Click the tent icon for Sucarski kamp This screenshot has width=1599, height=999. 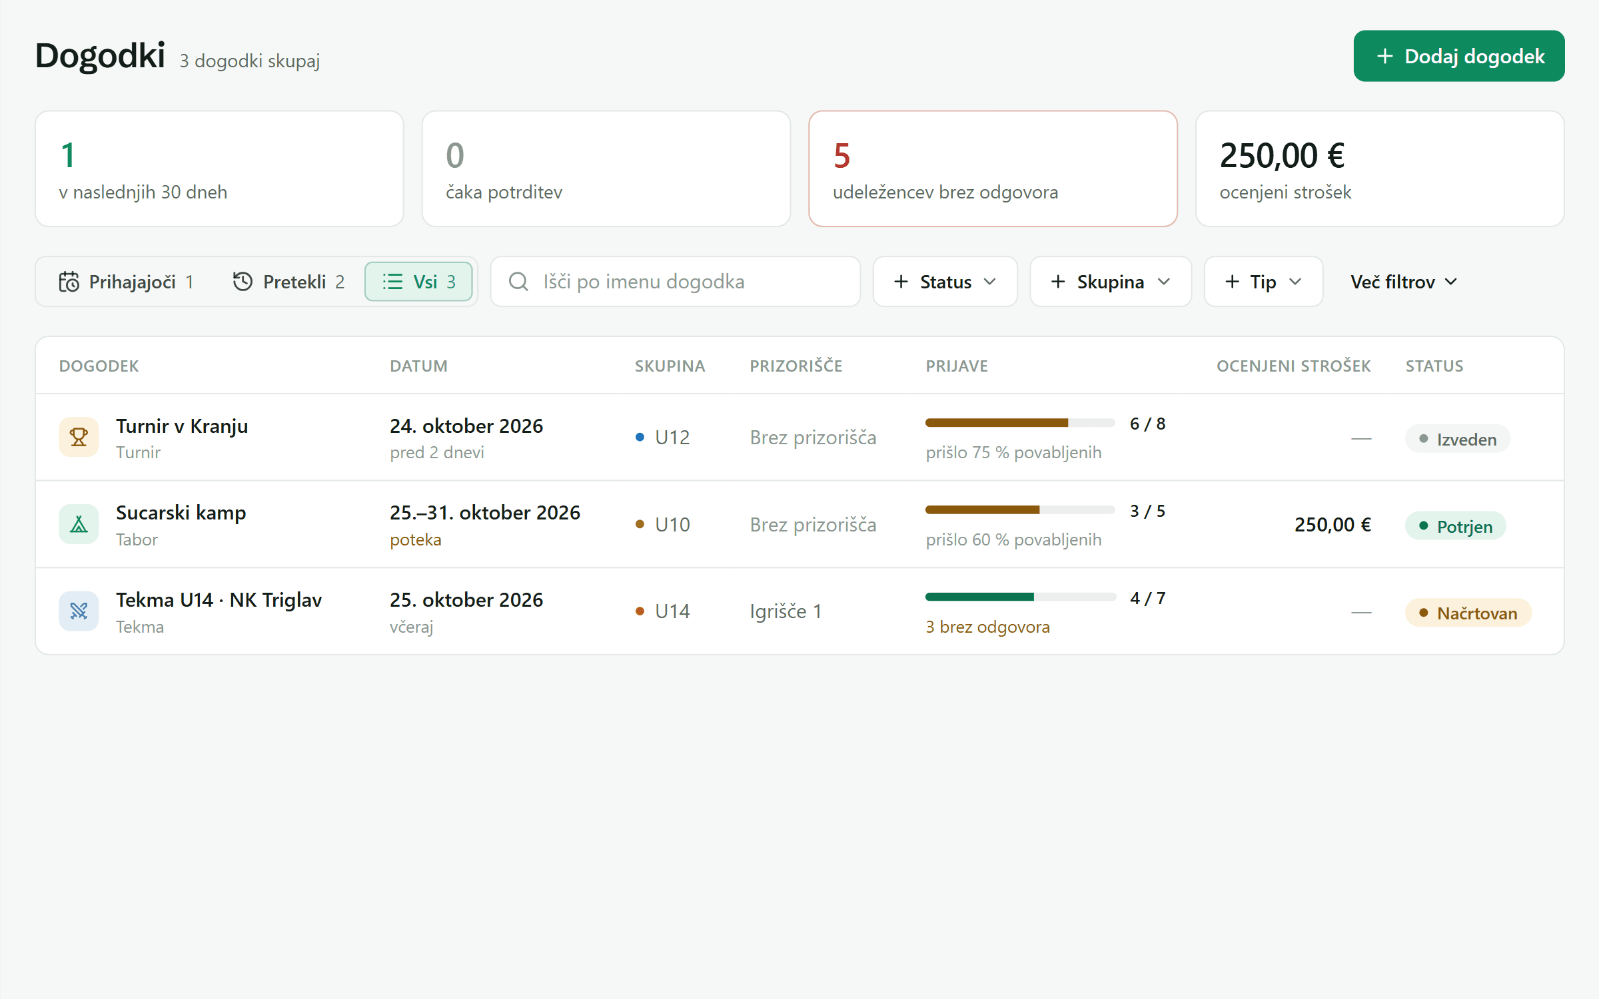tap(79, 525)
